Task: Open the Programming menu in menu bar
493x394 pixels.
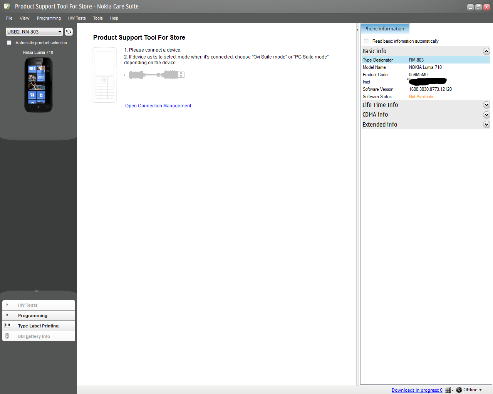Action: [x=49, y=18]
